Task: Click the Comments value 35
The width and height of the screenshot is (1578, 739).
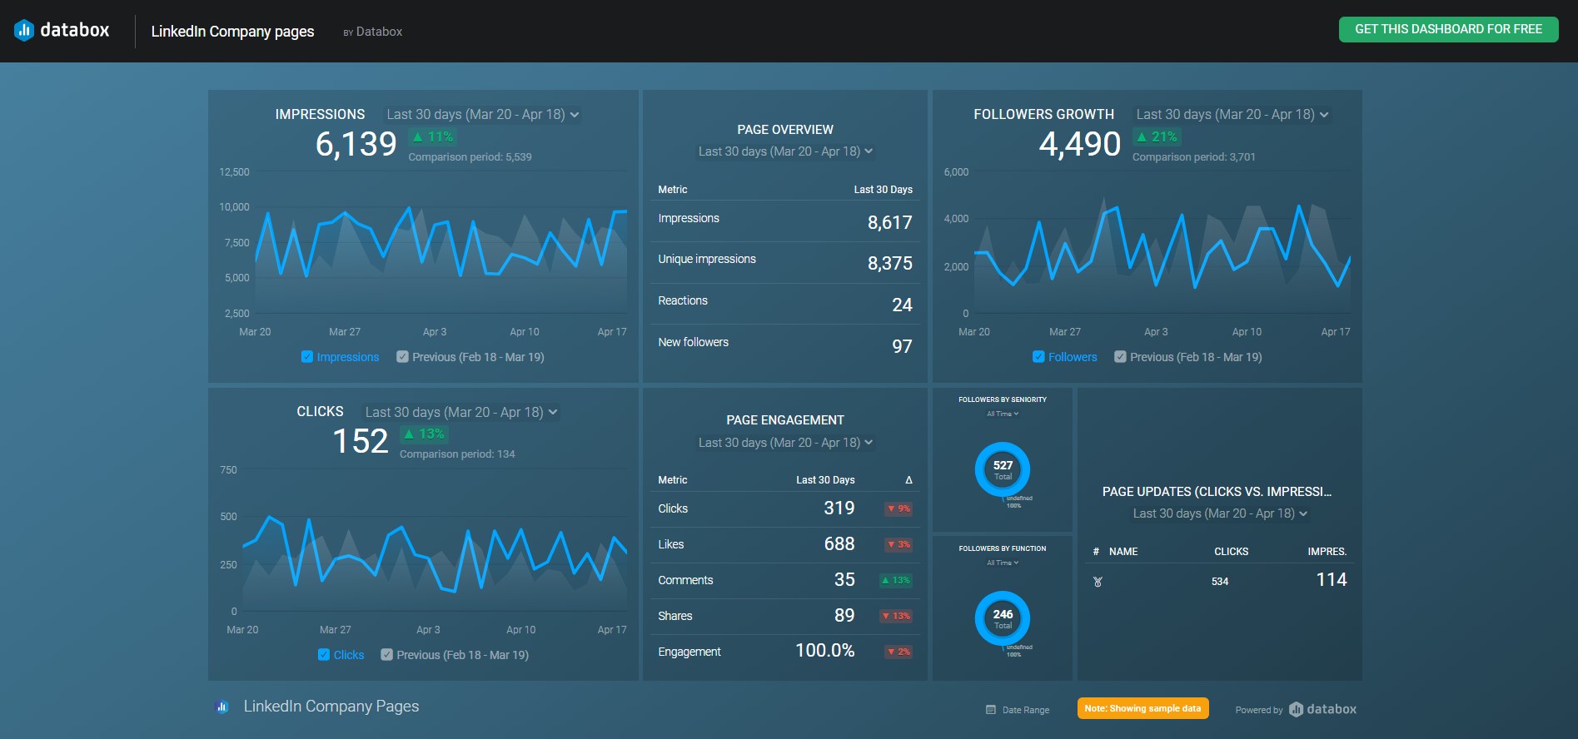Action: point(845,579)
